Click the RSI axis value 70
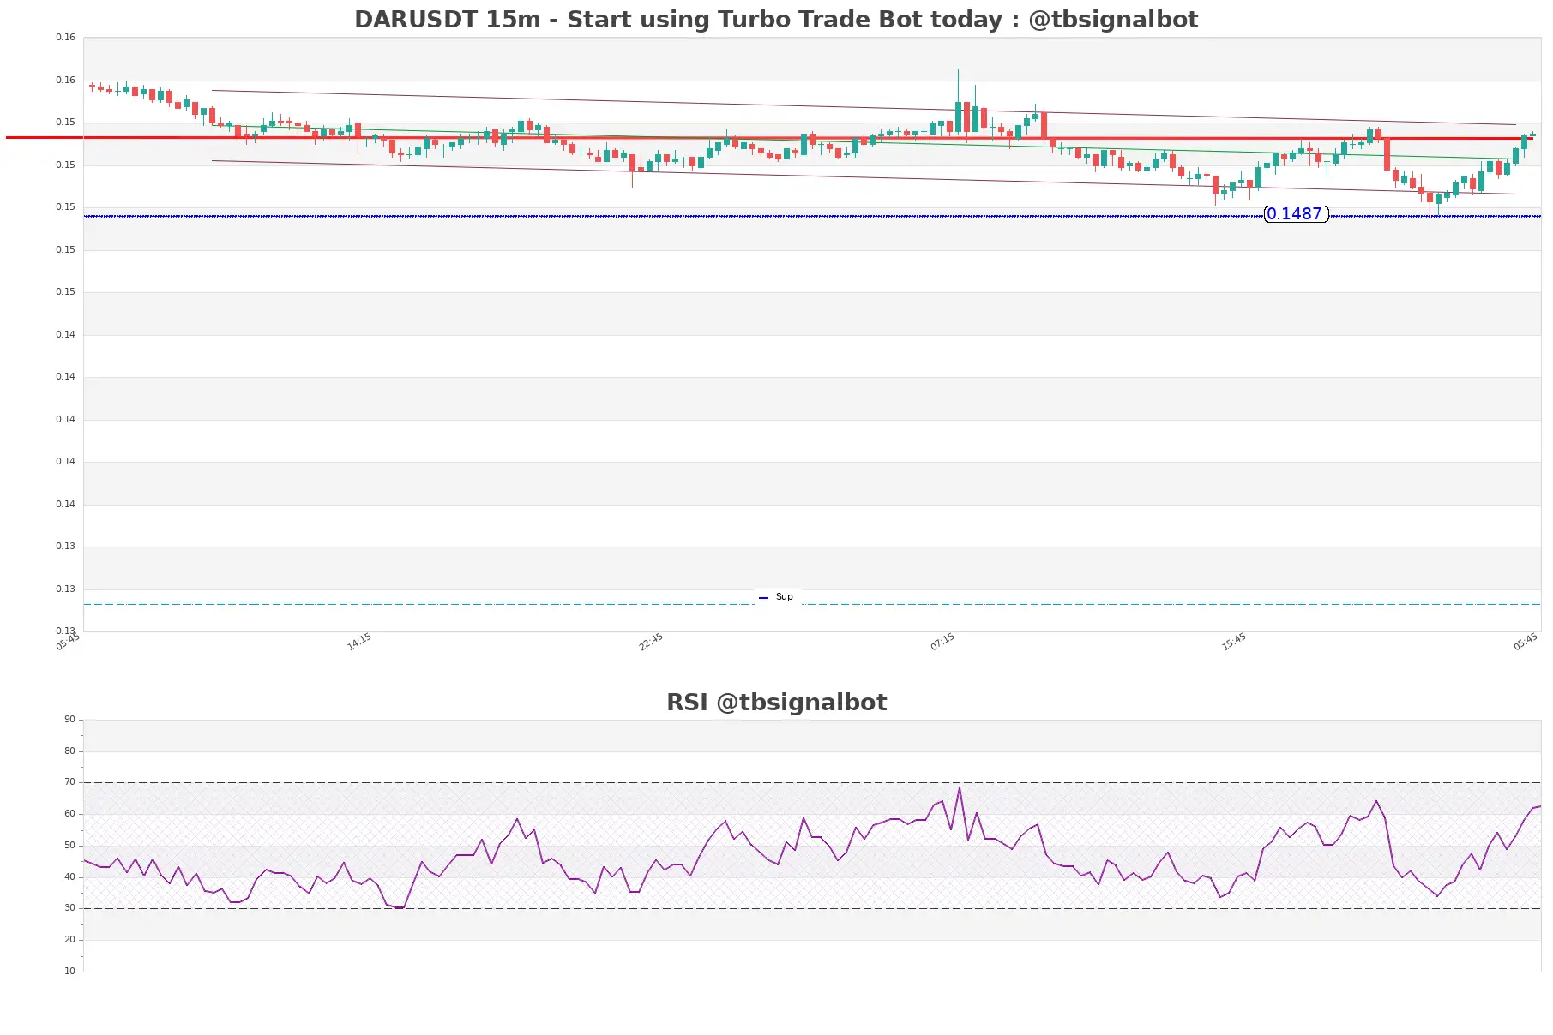 point(69,782)
